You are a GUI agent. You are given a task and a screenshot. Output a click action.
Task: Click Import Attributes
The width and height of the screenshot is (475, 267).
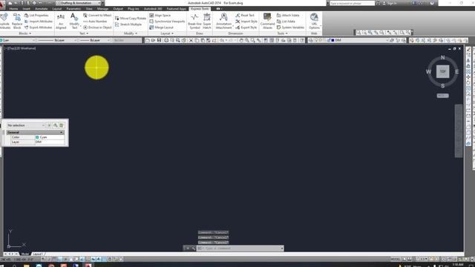[38, 22]
